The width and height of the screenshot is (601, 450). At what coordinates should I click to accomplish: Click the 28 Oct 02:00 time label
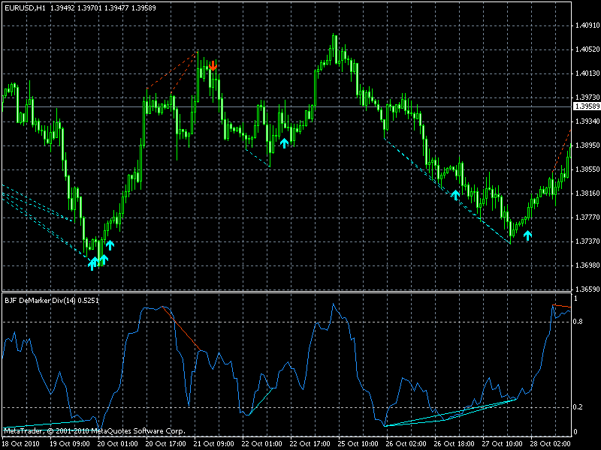[x=551, y=444]
